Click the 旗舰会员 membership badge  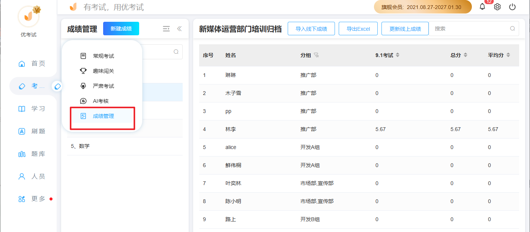click(423, 7)
